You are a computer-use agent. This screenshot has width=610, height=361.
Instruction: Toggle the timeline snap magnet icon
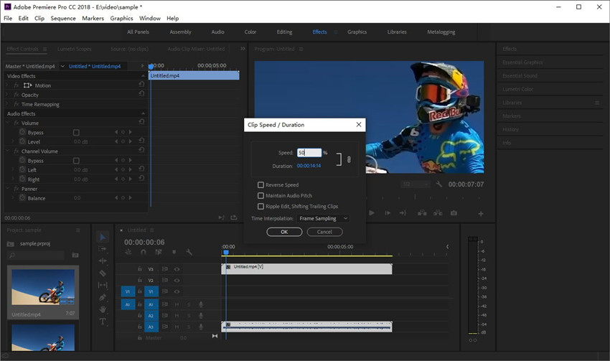coord(144,253)
